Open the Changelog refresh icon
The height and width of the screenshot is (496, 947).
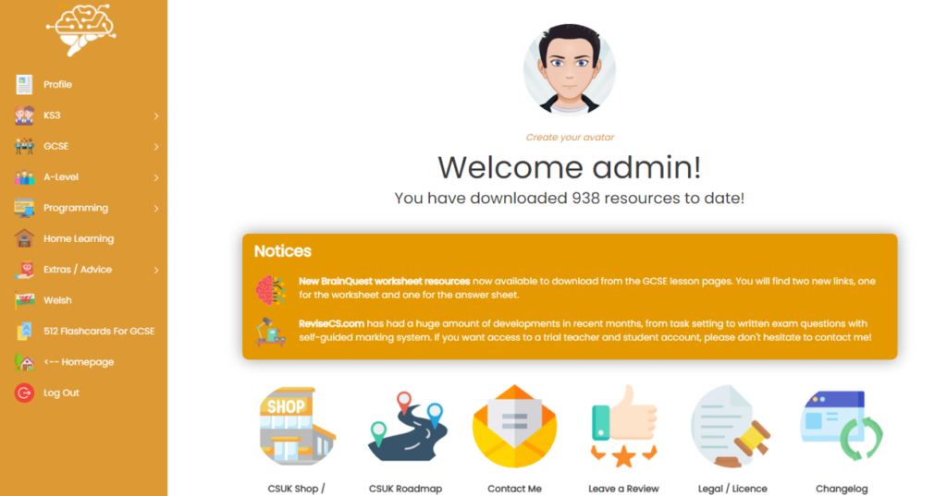842,426
